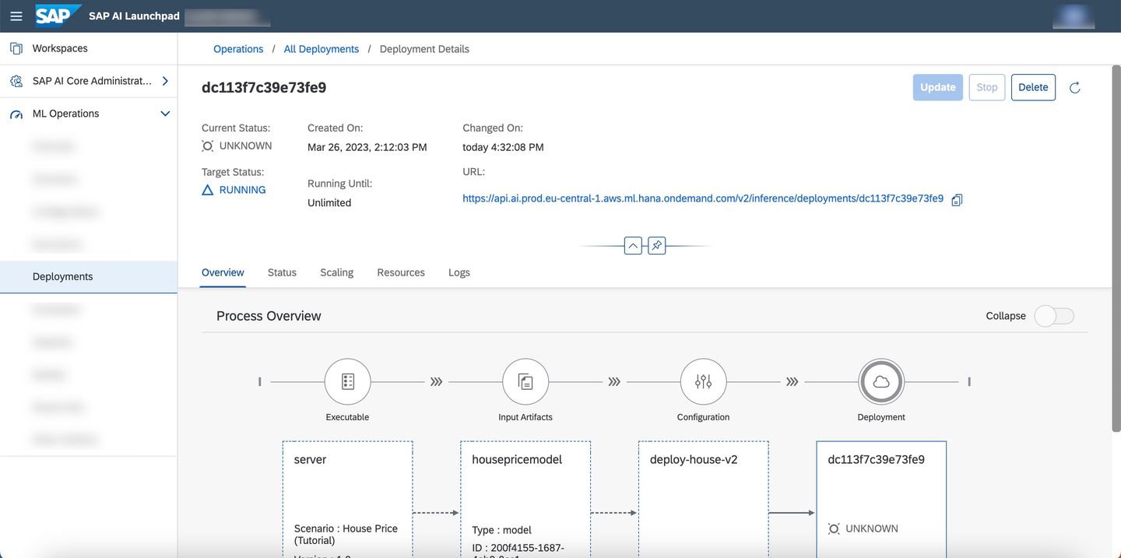Collapse the header with up chevron
Image resolution: width=1121 pixels, height=558 pixels.
634,246
